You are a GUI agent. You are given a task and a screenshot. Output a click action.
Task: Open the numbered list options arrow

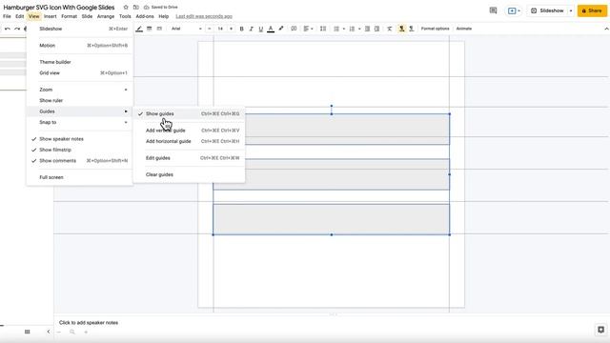point(359,29)
